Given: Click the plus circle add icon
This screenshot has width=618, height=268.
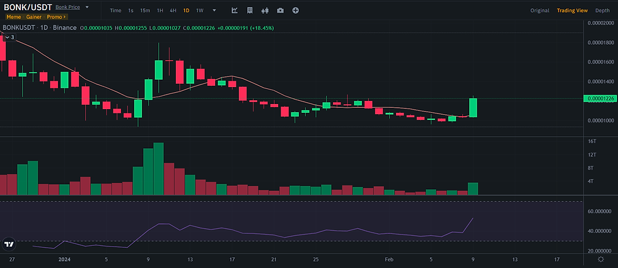Looking at the screenshot, I should [296, 11].
